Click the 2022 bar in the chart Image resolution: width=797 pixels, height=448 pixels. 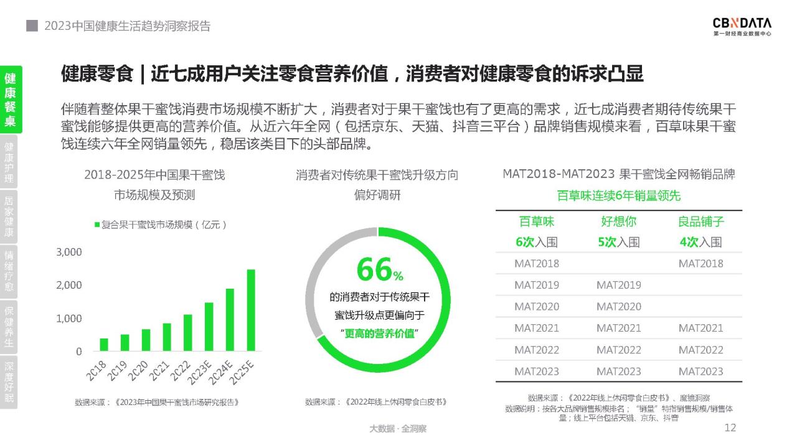pyautogui.click(x=188, y=333)
